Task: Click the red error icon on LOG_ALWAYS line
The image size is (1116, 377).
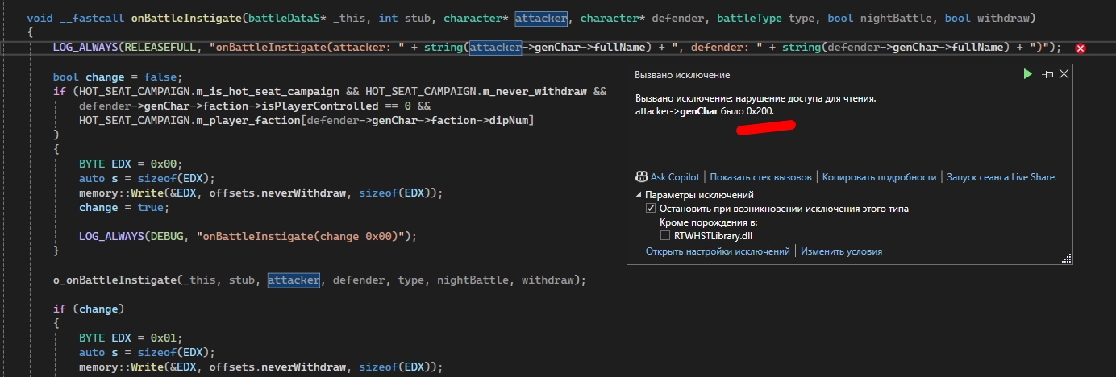Action: pos(1081,48)
